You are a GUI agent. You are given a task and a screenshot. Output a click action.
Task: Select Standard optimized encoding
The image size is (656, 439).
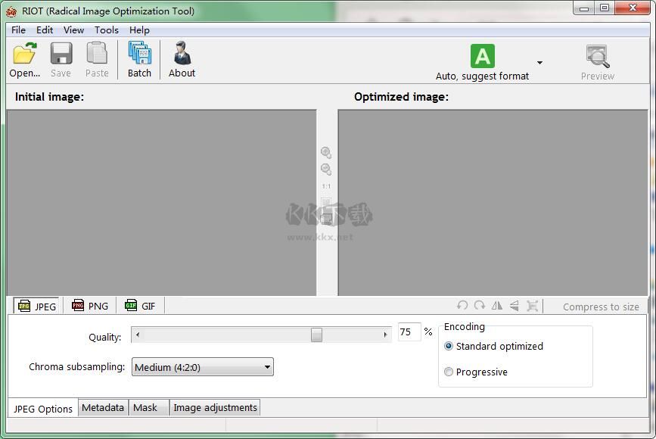[x=449, y=347]
